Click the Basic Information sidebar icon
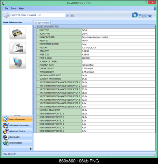 point(6,119)
